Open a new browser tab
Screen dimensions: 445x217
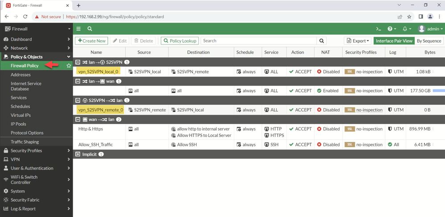coord(78,5)
